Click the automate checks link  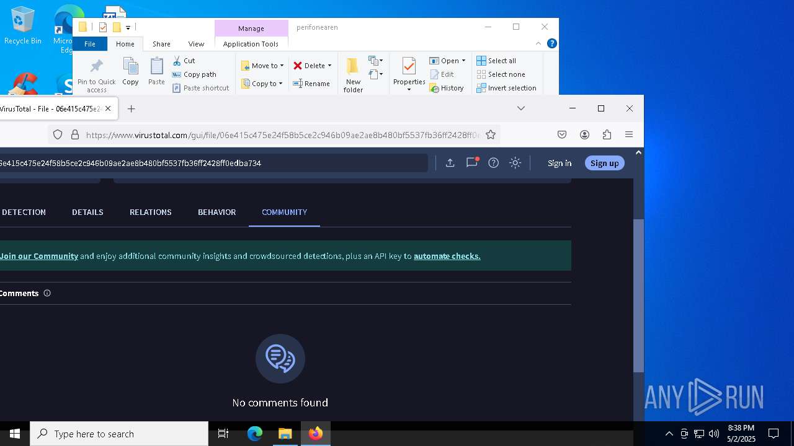tap(447, 256)
